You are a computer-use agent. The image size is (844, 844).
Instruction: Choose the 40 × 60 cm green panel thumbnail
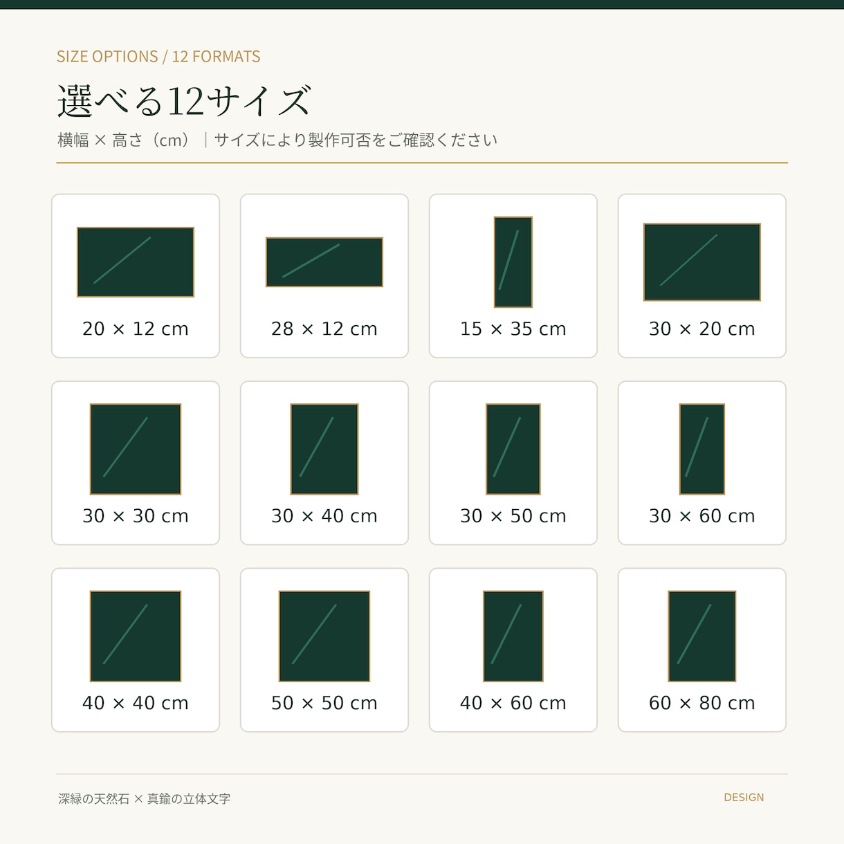pyautogui.click(x=513, y=636)
